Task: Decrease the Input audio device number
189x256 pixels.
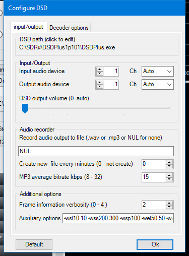Action: click(100, 74)
